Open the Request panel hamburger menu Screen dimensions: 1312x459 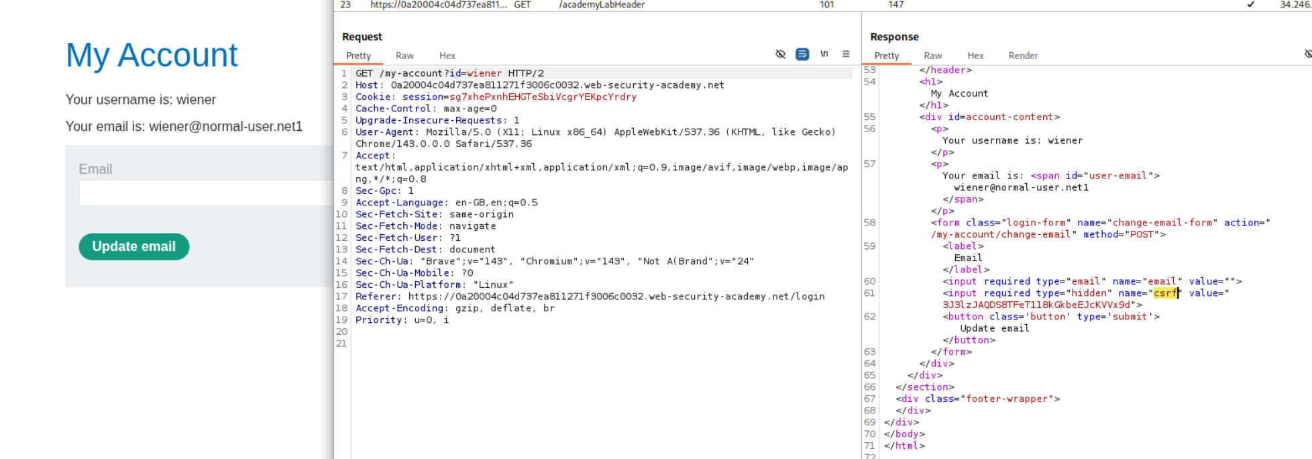point(846,54)
